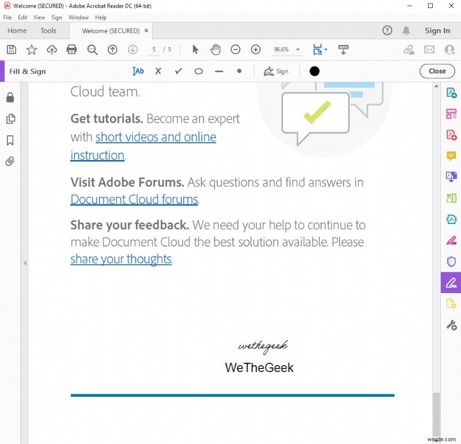This screenshot has width=461, height=444.
Task: Open the green Compress PDF tool icon
Action: point(451,198)
